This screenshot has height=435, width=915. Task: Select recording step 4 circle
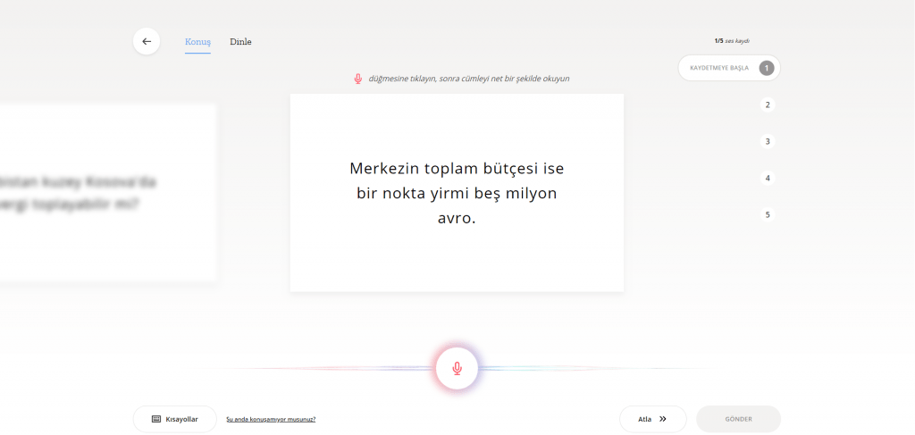tap(768, 179)
